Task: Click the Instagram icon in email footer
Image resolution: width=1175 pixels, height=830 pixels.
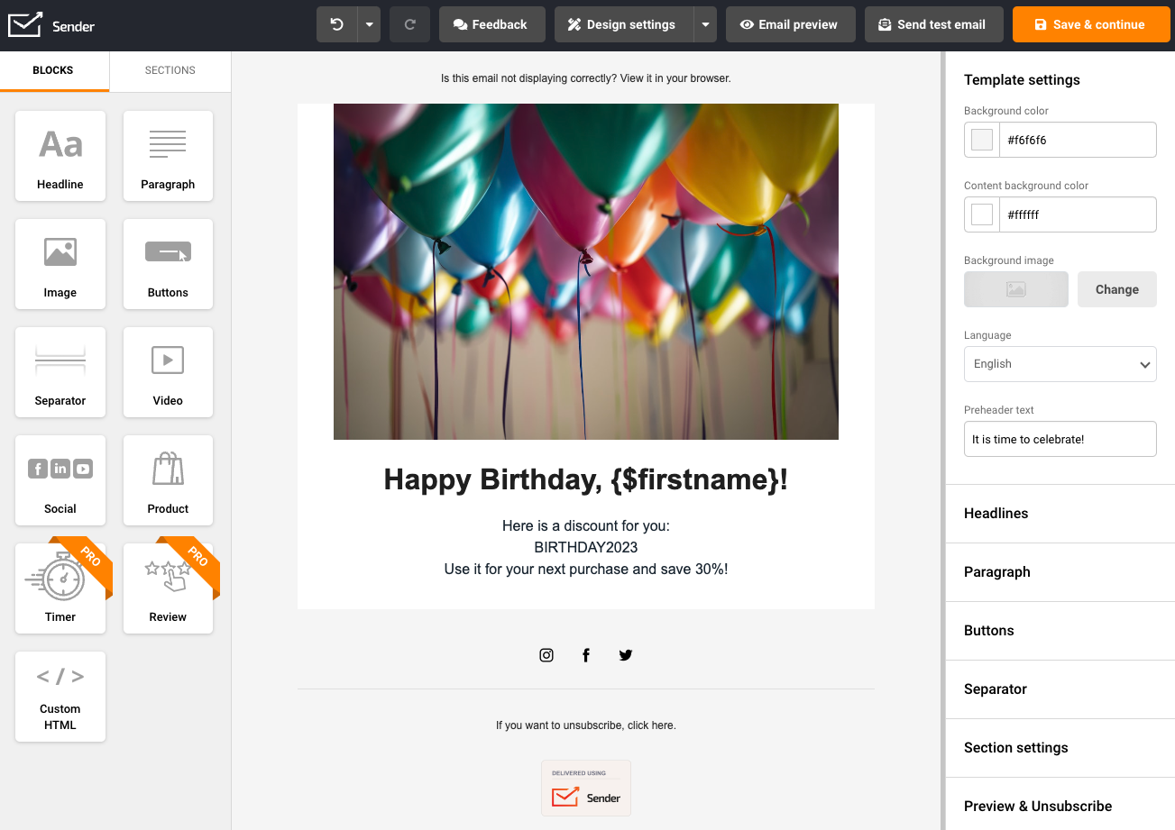Action: coord(546,655)
